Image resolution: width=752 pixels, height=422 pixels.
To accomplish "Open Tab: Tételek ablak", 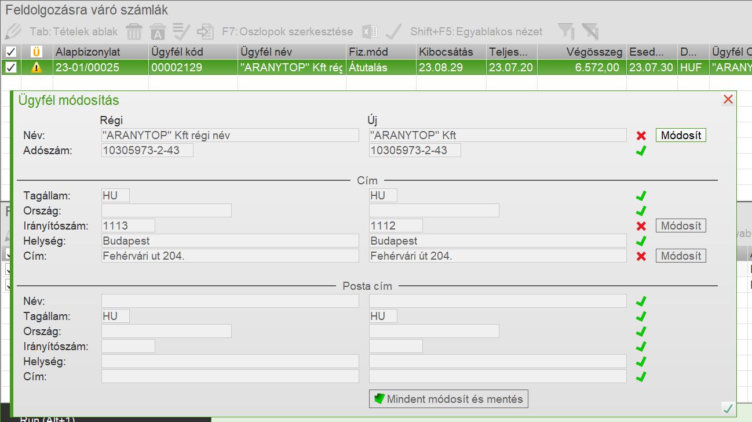I will coord(74,31).
